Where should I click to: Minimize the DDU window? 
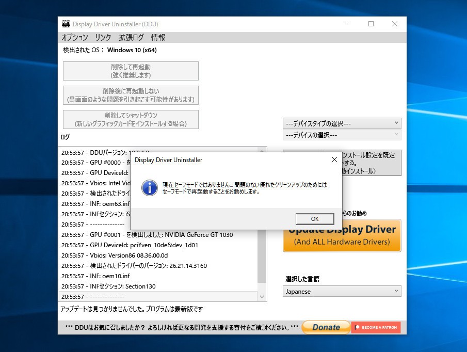point(348,24)
